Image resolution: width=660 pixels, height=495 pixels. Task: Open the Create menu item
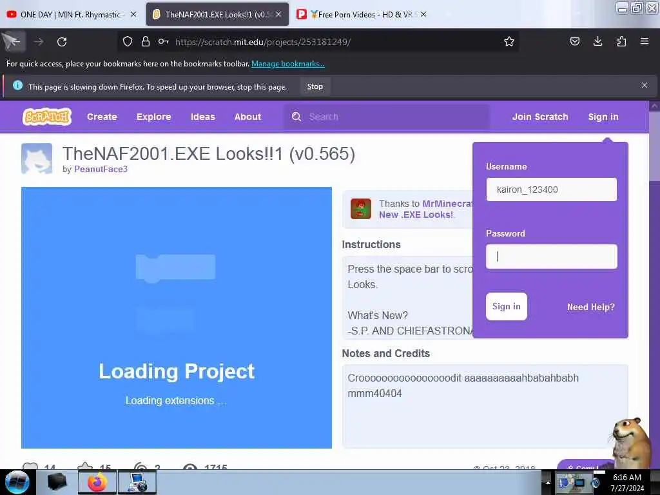(102, 117)
